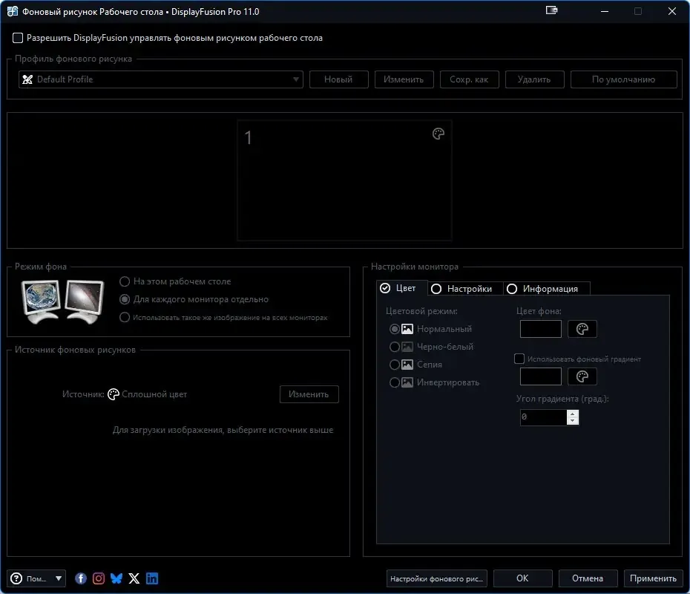Click the Цвет фона color swatch
This screenshot has height=594, width=690.
[540, 329]
